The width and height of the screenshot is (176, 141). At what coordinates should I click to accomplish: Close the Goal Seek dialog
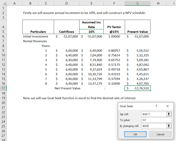point(167,106)
